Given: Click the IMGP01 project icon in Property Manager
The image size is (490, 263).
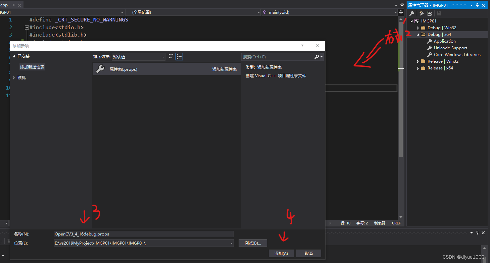Looking at the screenshot, I should pyautogui.click(x=416, y=21).
